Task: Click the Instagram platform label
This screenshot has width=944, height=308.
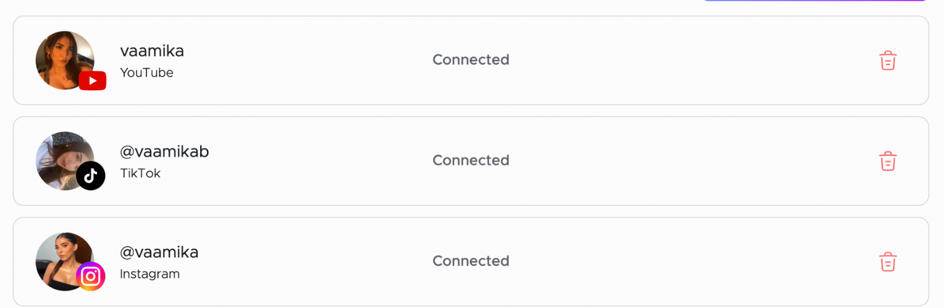Action: coord(150,274)
